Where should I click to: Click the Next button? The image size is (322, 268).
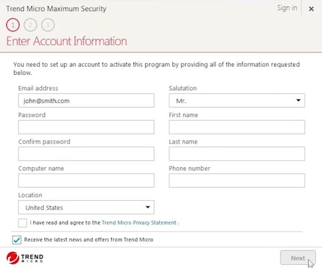point(298,258)
